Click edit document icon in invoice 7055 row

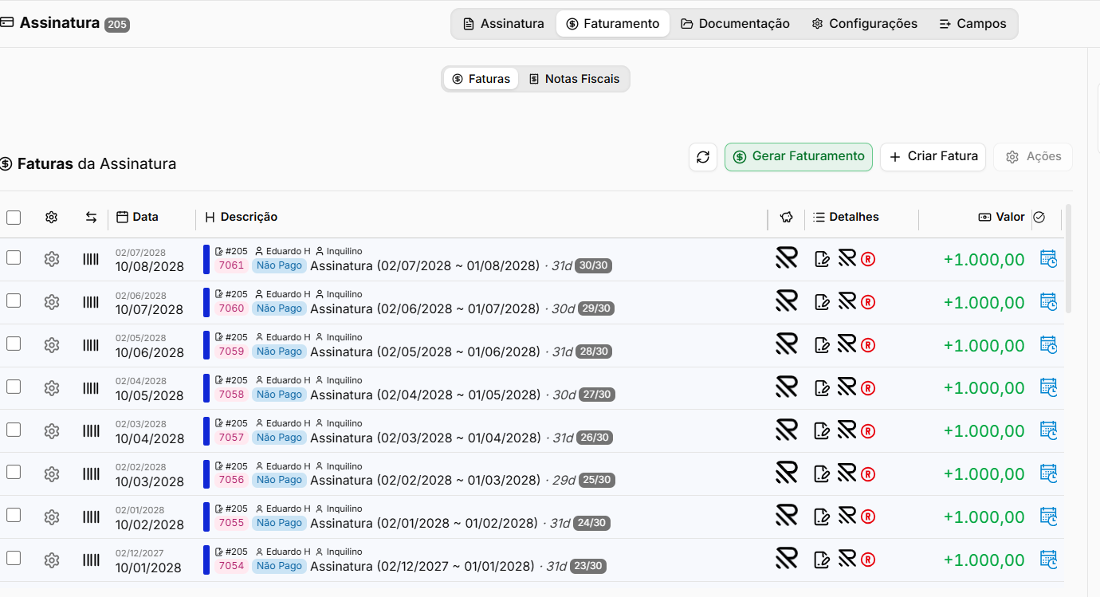pyautogui.click(x=822, y=517)
